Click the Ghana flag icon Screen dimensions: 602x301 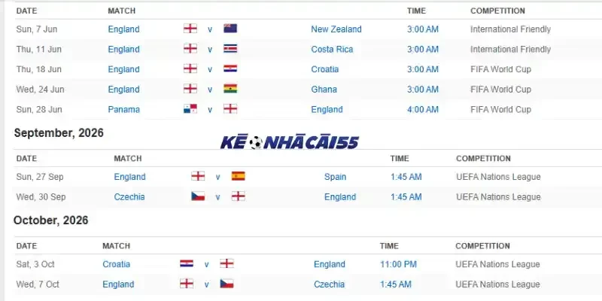pos(230,89)
